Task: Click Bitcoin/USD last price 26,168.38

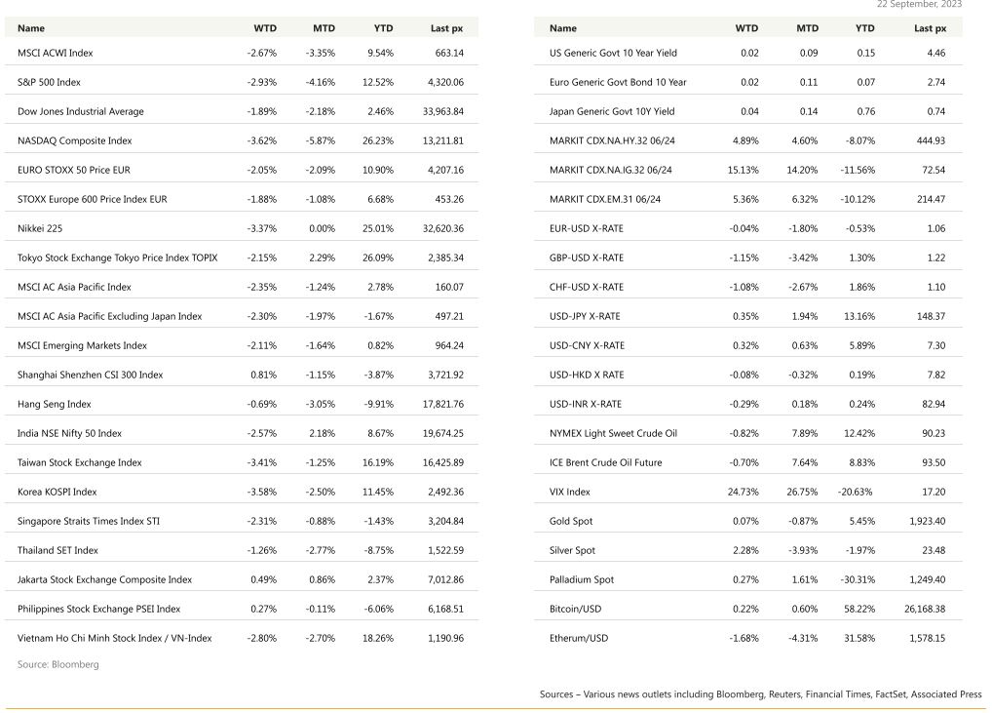Action: (x=925, y=609)
